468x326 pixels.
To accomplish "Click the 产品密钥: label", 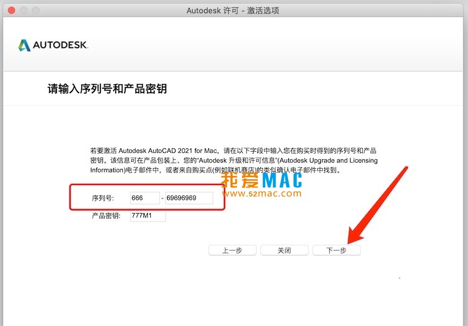I will 106,216.
